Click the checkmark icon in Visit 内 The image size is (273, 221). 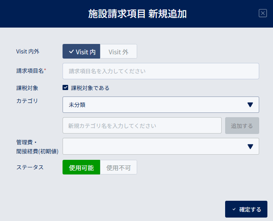72,51
